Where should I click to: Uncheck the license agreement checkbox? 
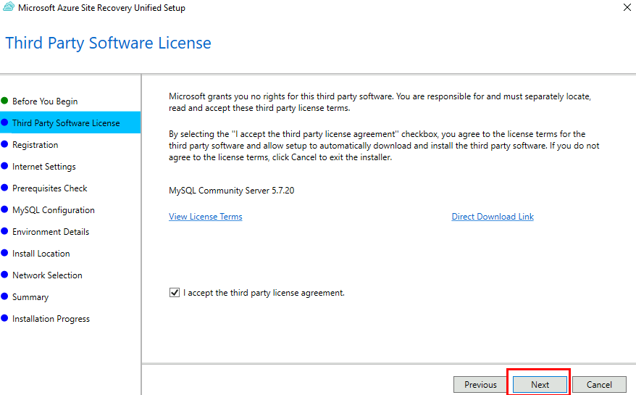click(175, 292)
